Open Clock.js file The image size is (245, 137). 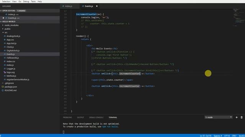coord(10,47)
